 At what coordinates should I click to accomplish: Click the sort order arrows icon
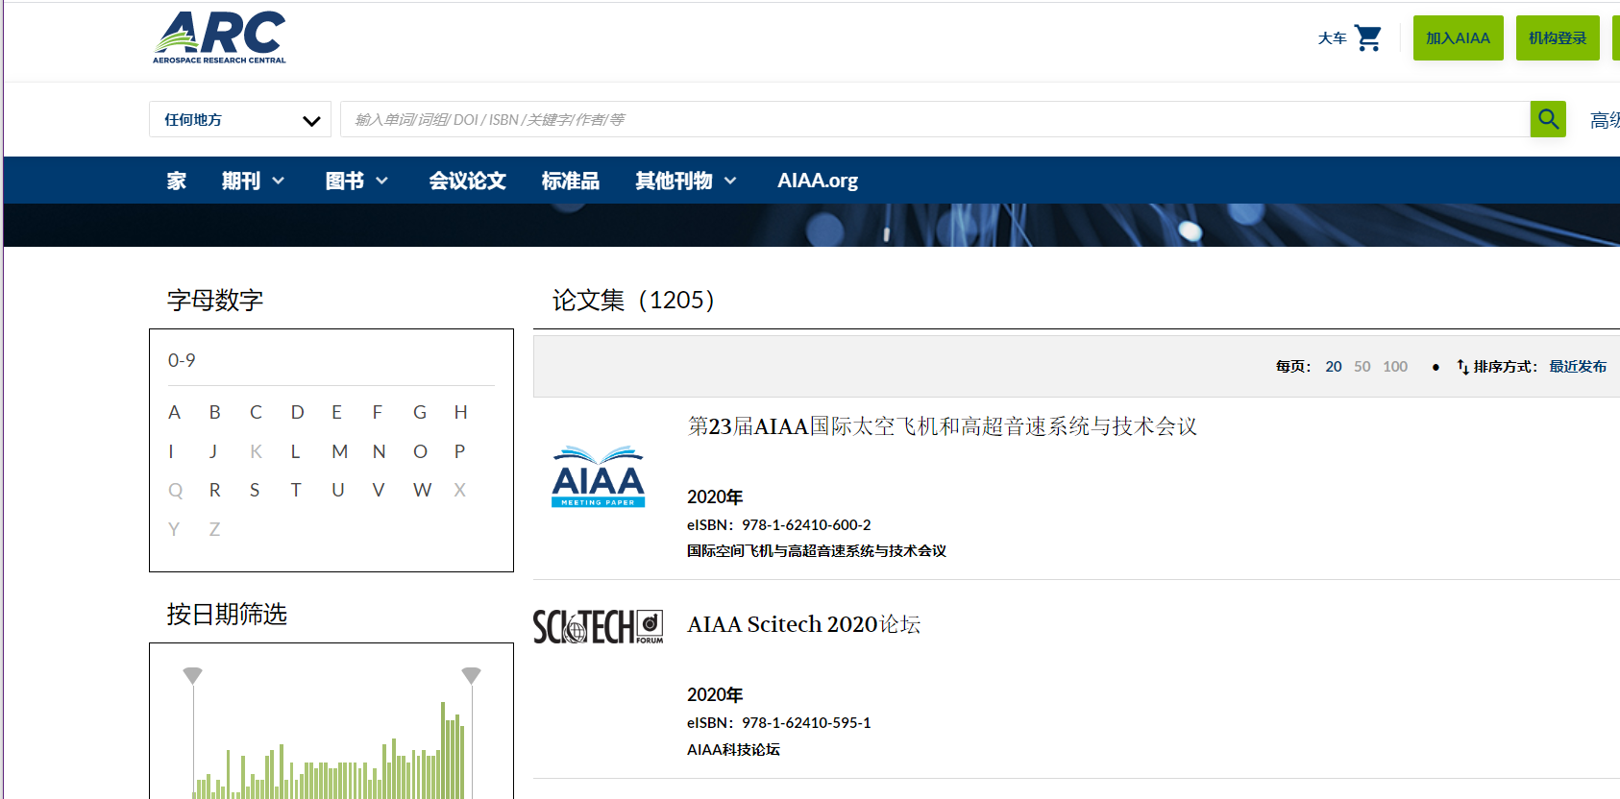pyautogui.click(x=1462, y=367)
